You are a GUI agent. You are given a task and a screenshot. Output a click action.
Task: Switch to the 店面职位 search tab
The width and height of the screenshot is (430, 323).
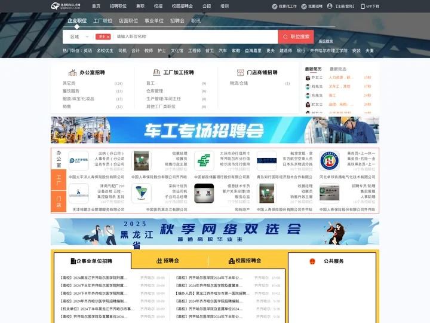point(128,21)
